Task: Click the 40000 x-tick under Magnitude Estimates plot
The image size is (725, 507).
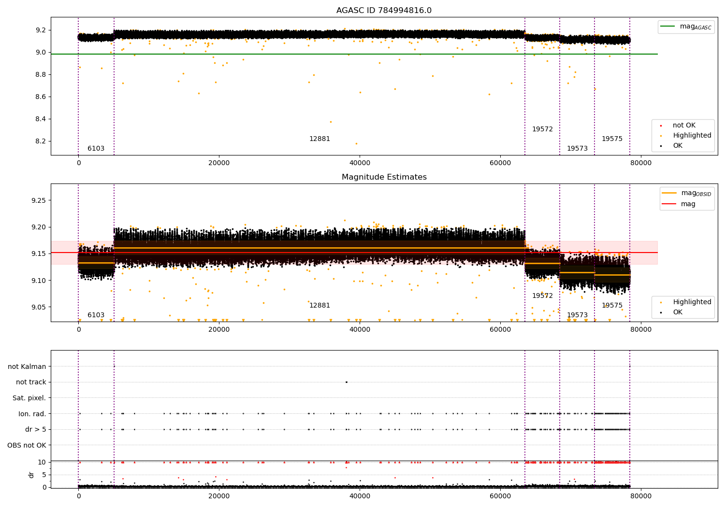Action: point(360,330)
